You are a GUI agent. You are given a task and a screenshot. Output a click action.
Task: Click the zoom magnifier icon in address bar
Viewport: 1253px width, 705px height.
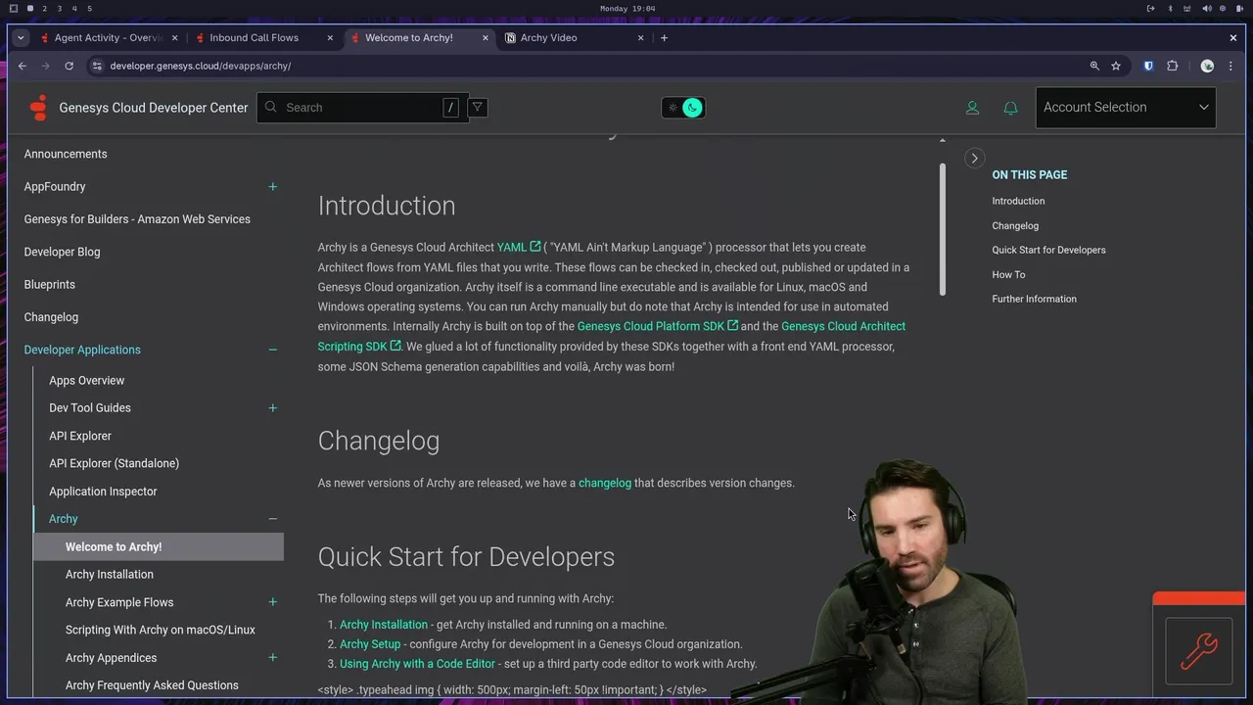tap(1094, 66)
